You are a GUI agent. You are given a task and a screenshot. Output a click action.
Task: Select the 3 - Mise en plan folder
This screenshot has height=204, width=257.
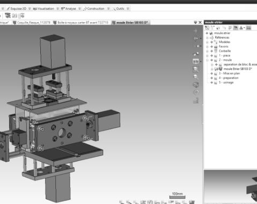[x=229, y=74]
